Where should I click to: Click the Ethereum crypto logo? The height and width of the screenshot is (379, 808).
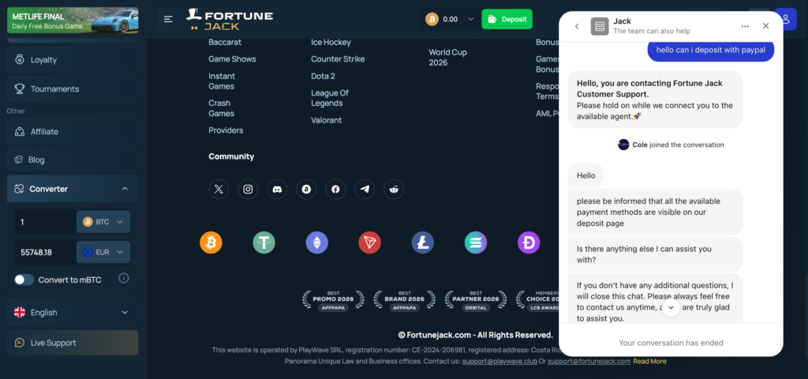(x=317, y=242)
